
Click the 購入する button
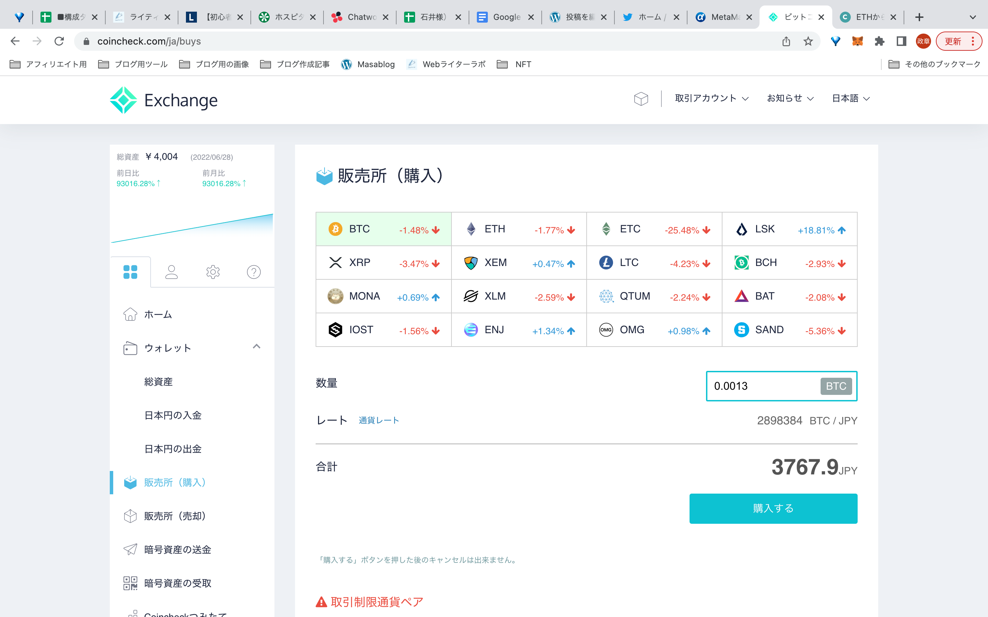(773, 508)
